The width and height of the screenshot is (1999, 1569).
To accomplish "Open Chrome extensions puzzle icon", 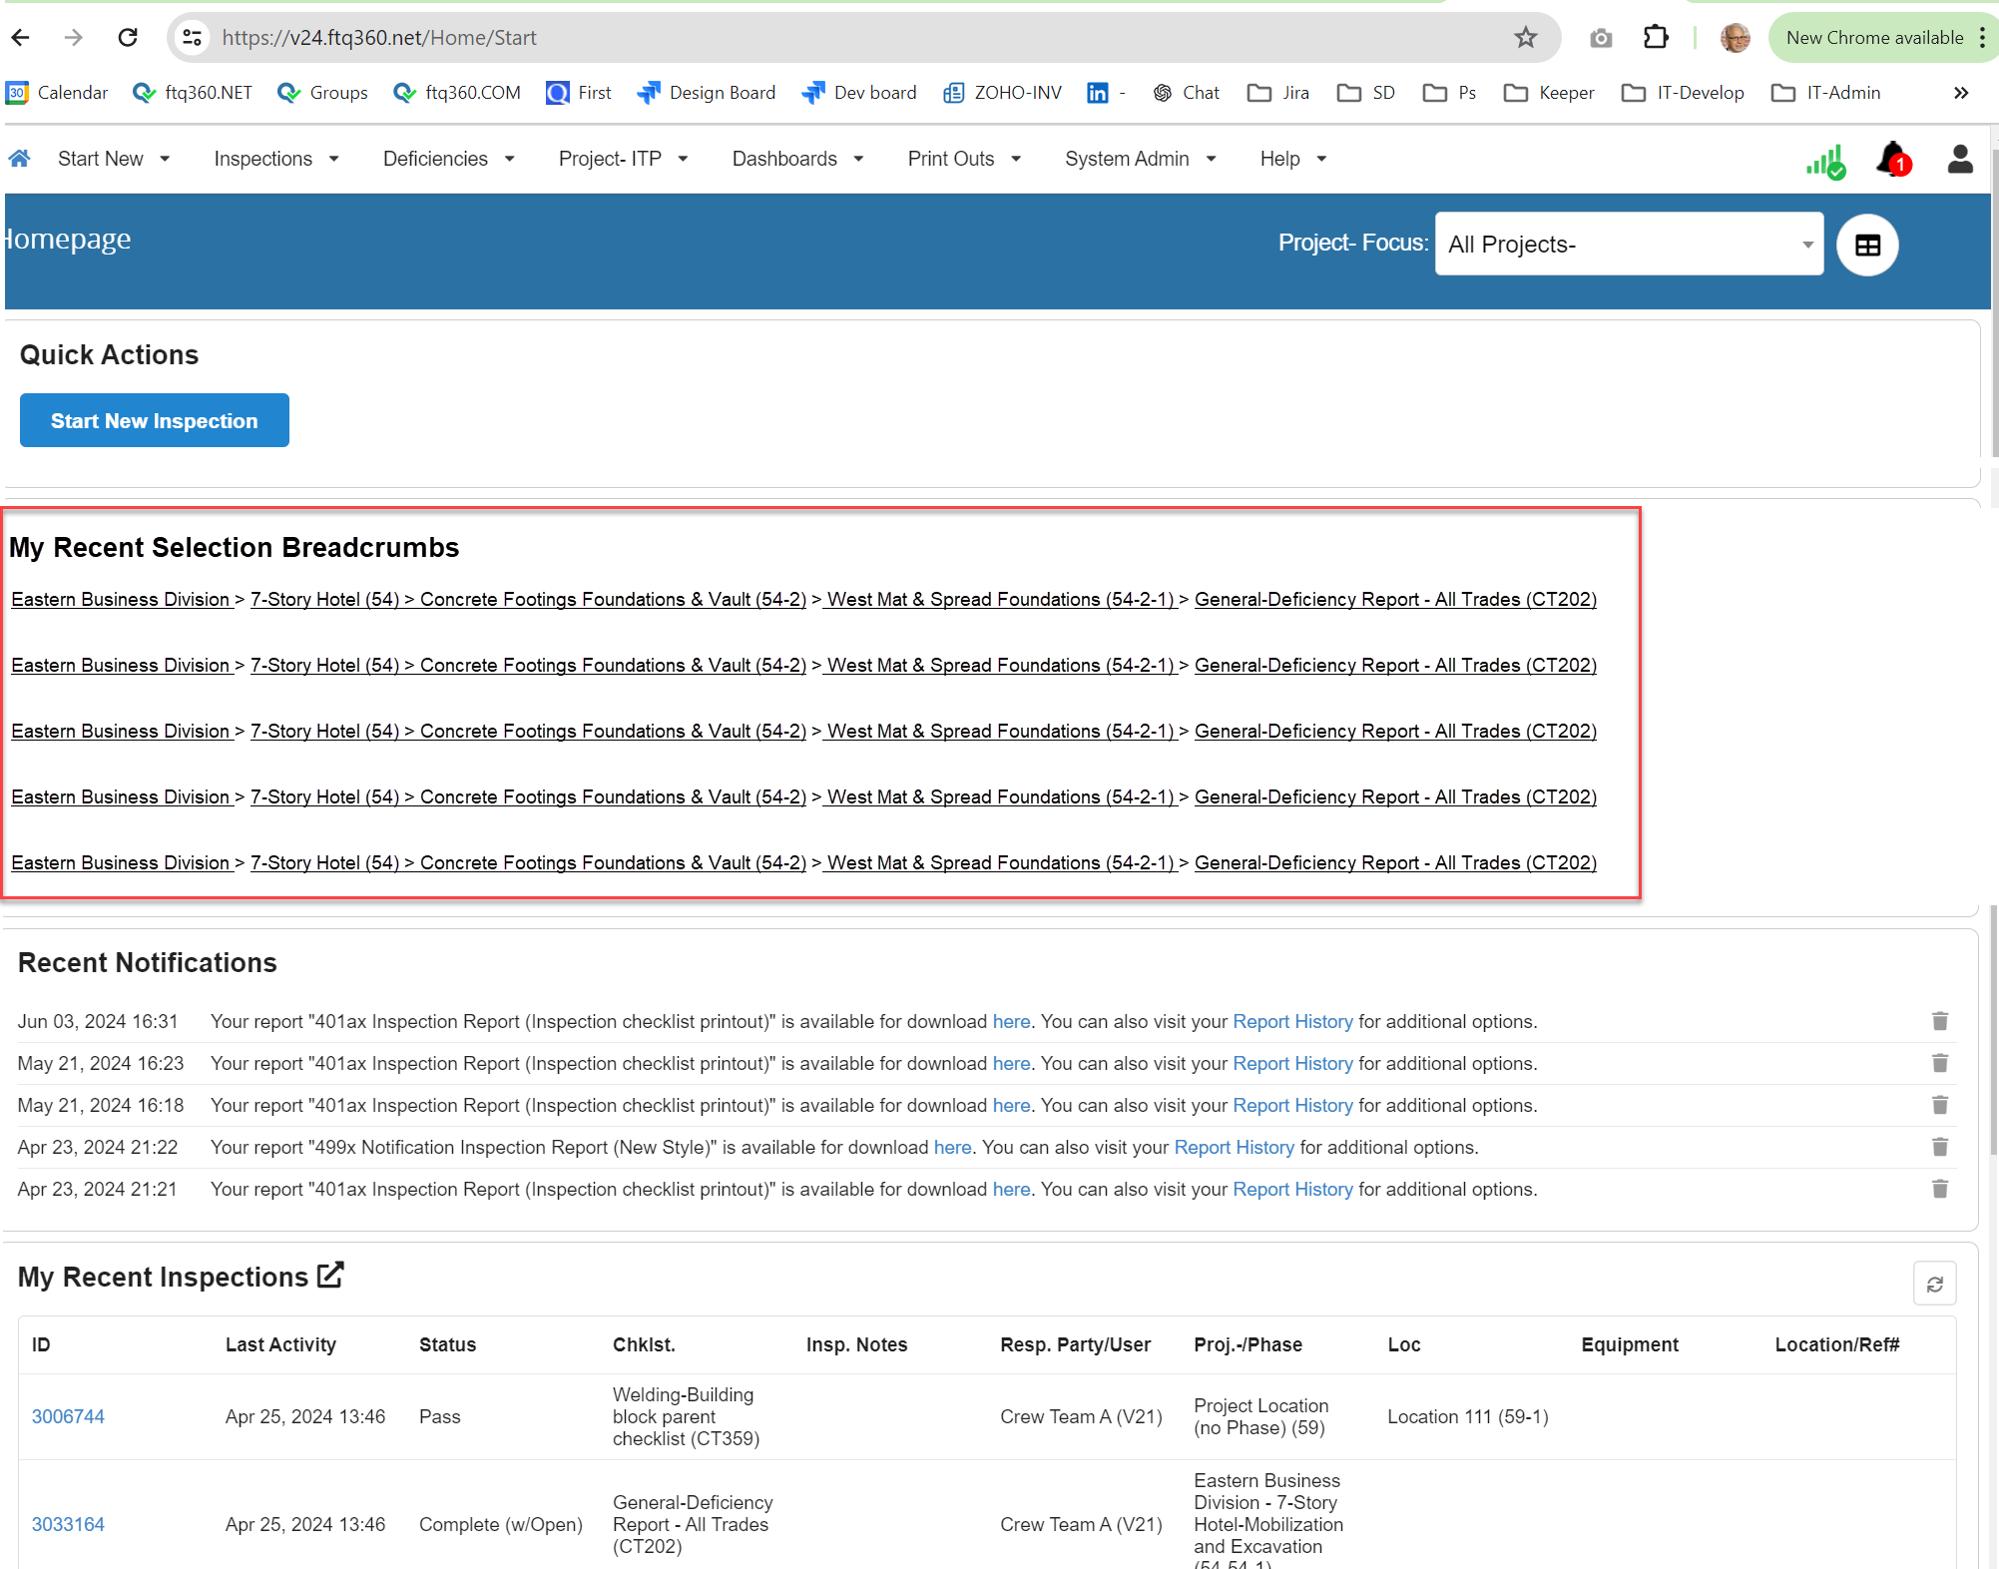I will [1656, 38].
